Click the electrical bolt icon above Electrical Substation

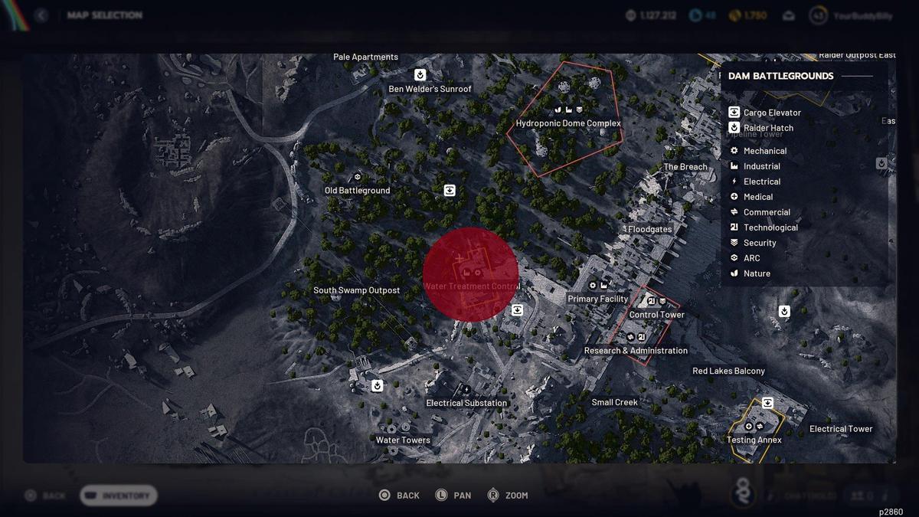point(465,391)
